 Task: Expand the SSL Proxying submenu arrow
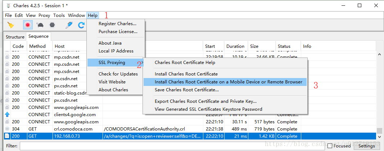(142, 63)
